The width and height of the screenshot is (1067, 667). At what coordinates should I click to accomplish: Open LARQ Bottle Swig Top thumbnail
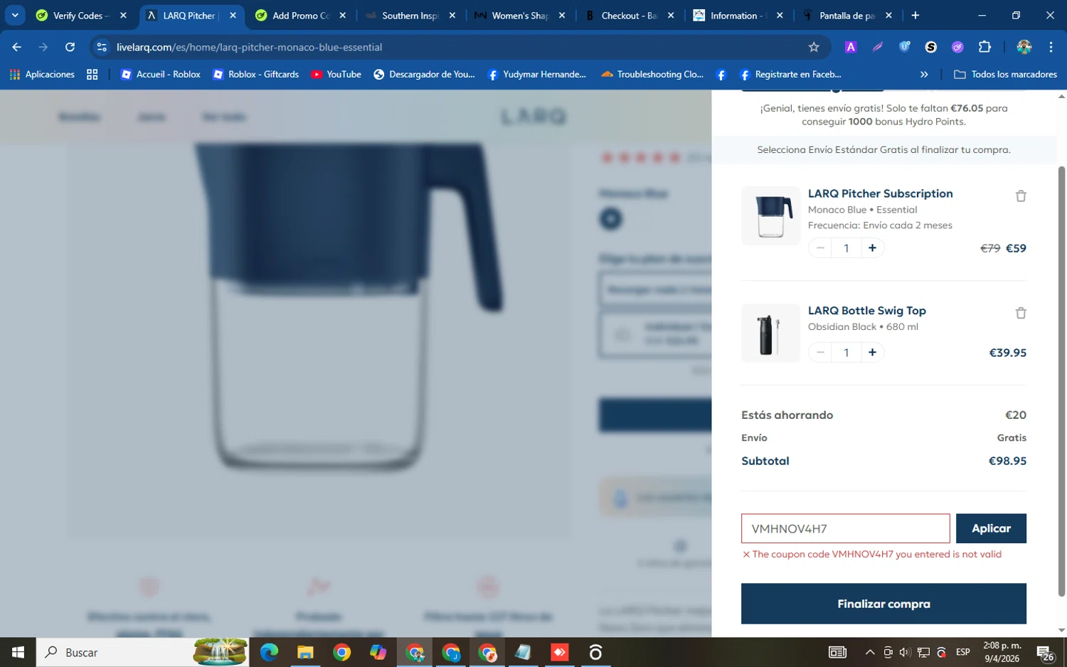(x=770, y=333)
